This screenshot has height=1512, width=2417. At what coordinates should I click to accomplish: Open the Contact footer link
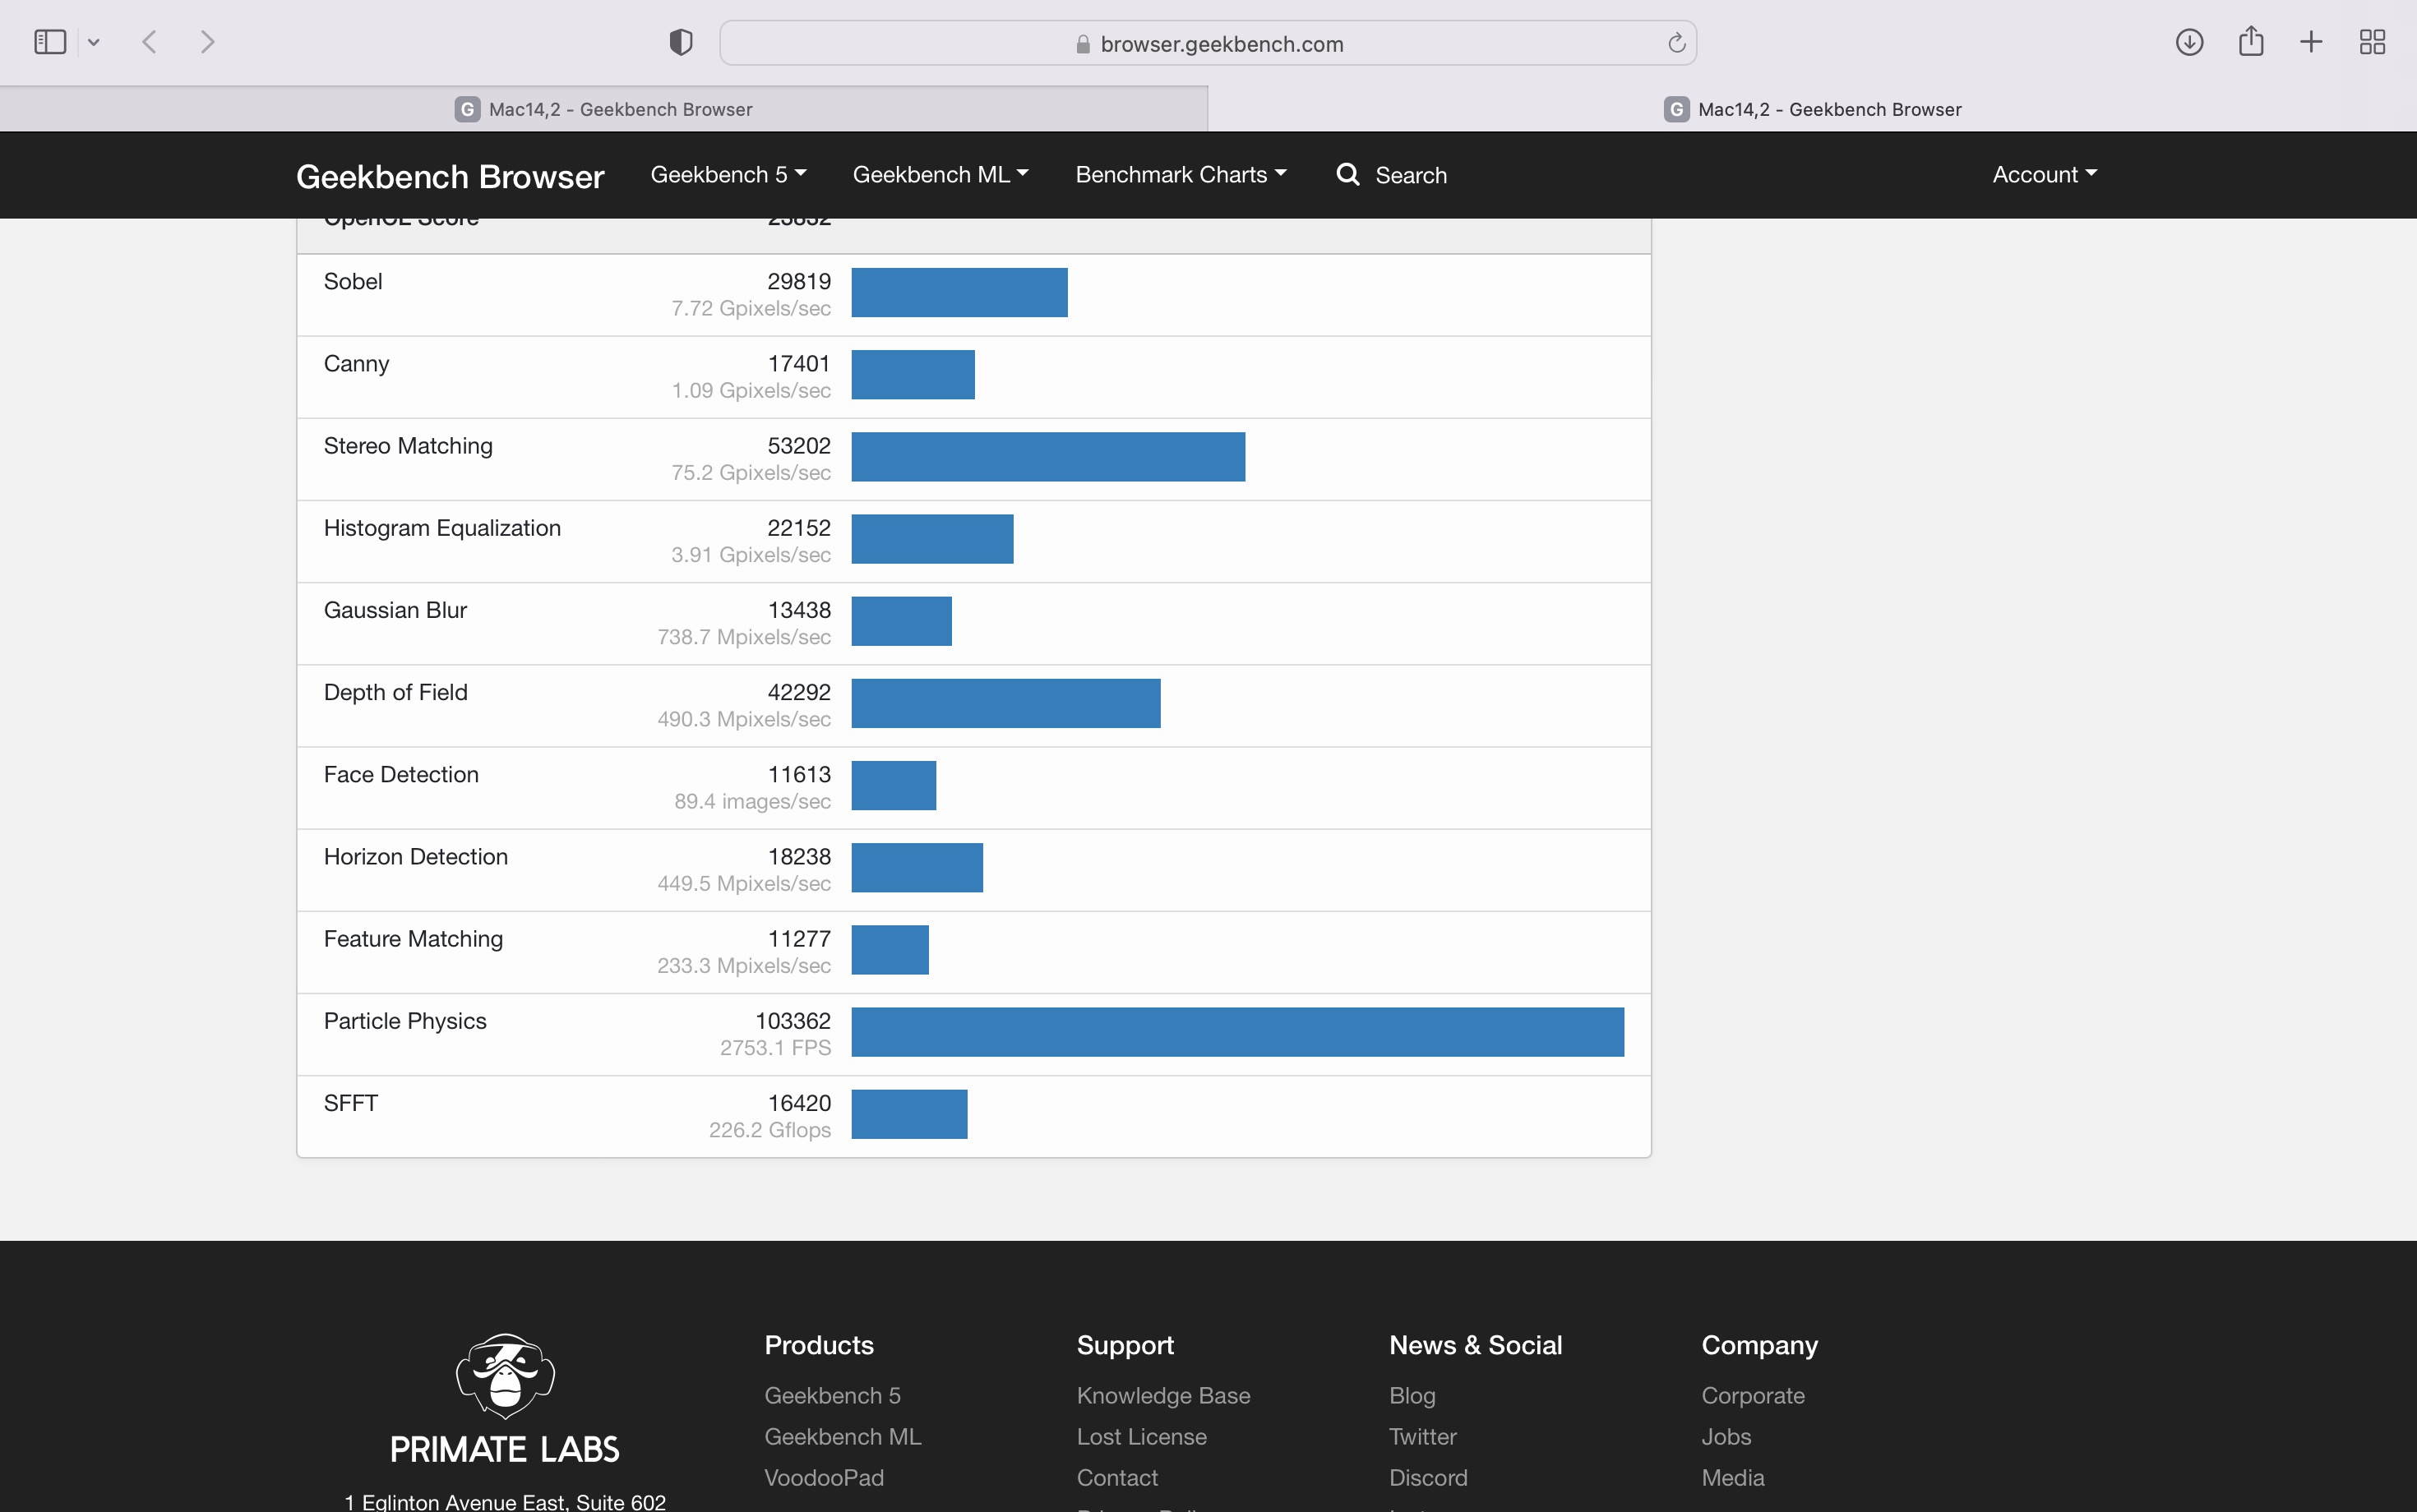pos(1117,1478)
